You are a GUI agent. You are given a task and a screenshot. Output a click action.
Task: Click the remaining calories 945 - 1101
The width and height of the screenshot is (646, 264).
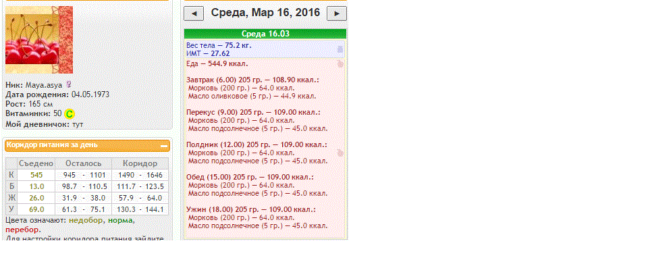(x=84, y=175)
